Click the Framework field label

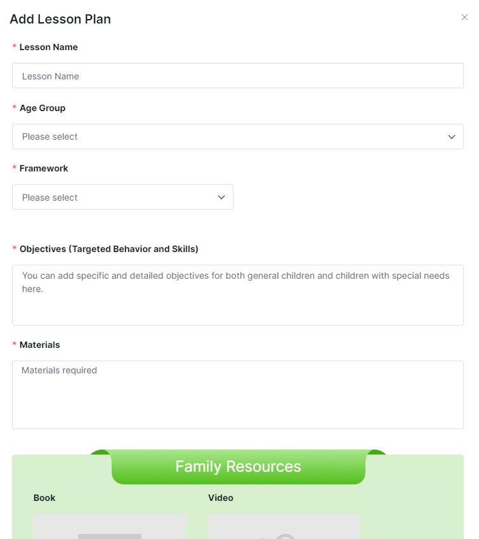(x=44, y=168)
